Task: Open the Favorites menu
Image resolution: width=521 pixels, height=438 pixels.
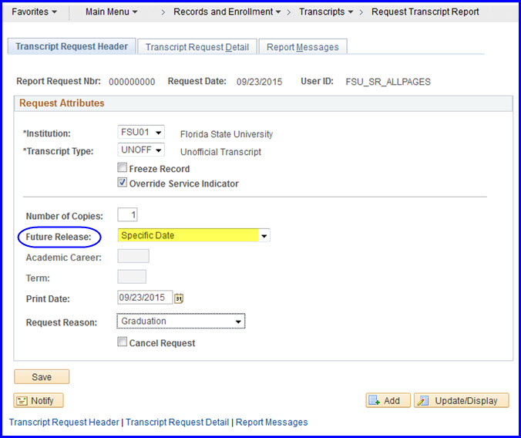Action: click(x=35, y=12)
